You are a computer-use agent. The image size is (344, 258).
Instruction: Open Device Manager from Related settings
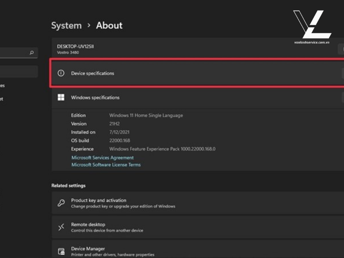tap(88, 249)
